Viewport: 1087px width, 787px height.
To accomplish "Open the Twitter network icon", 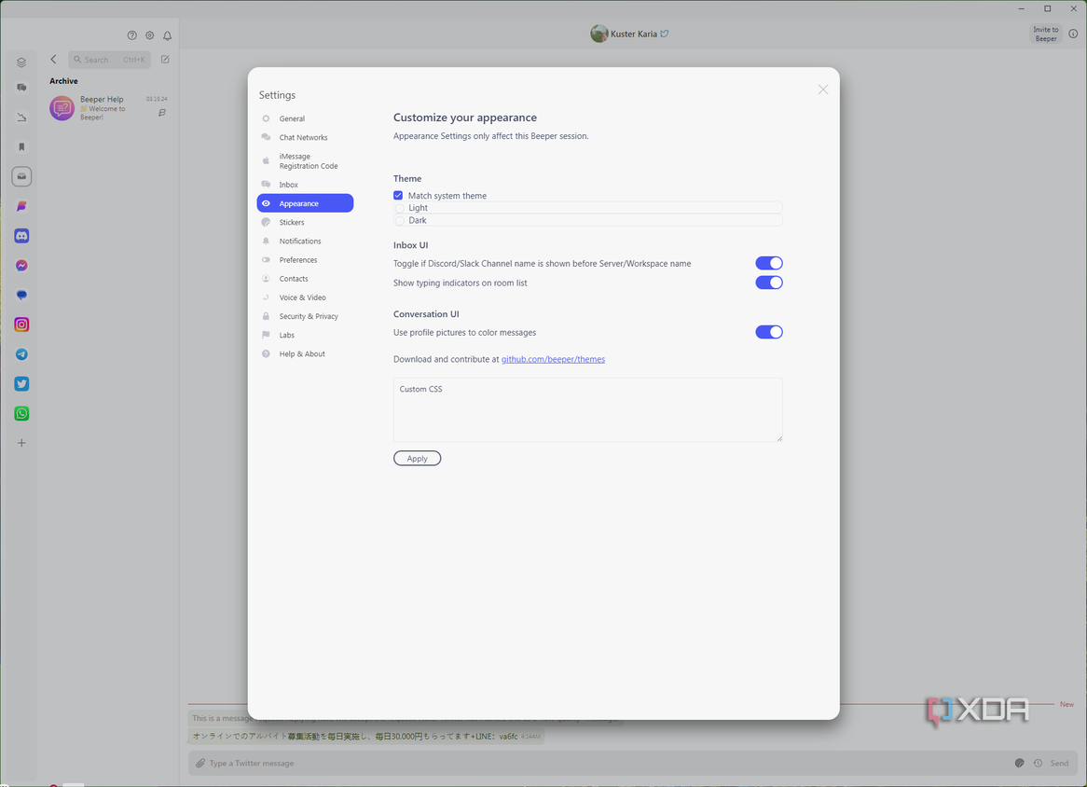I will [21, 384].
